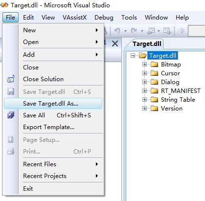205x201 pixels.
Task: Open the Add submenu
Action: point(62,55)
